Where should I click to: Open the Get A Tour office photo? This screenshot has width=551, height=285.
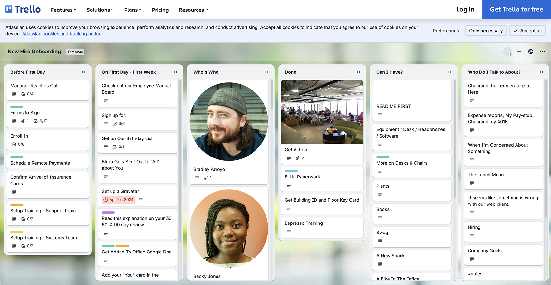pos(322,112)
